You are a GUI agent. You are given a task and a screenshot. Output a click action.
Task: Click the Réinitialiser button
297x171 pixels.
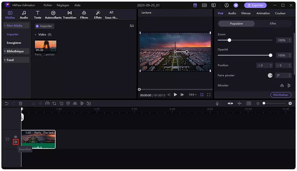coord(281,95)
